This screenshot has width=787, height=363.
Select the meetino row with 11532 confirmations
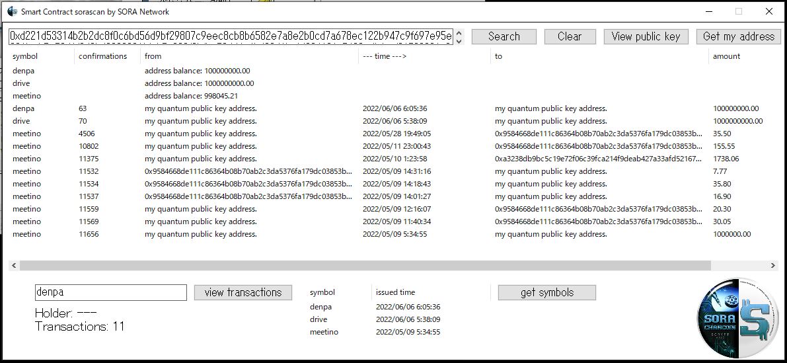click(394, 171)
